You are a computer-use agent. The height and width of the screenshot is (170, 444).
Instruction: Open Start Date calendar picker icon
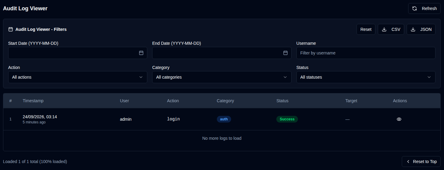coord(141,53)
